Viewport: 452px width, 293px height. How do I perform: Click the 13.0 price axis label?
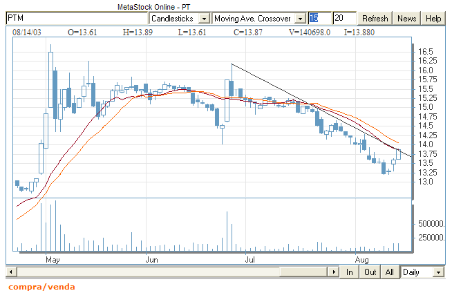click(426, 182)
